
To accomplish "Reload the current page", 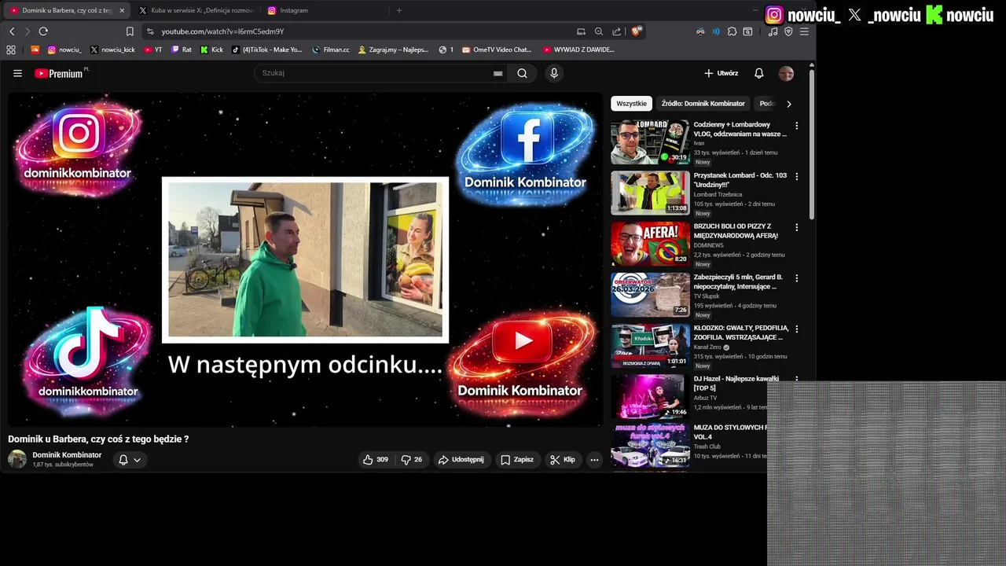I will [43, 31].
